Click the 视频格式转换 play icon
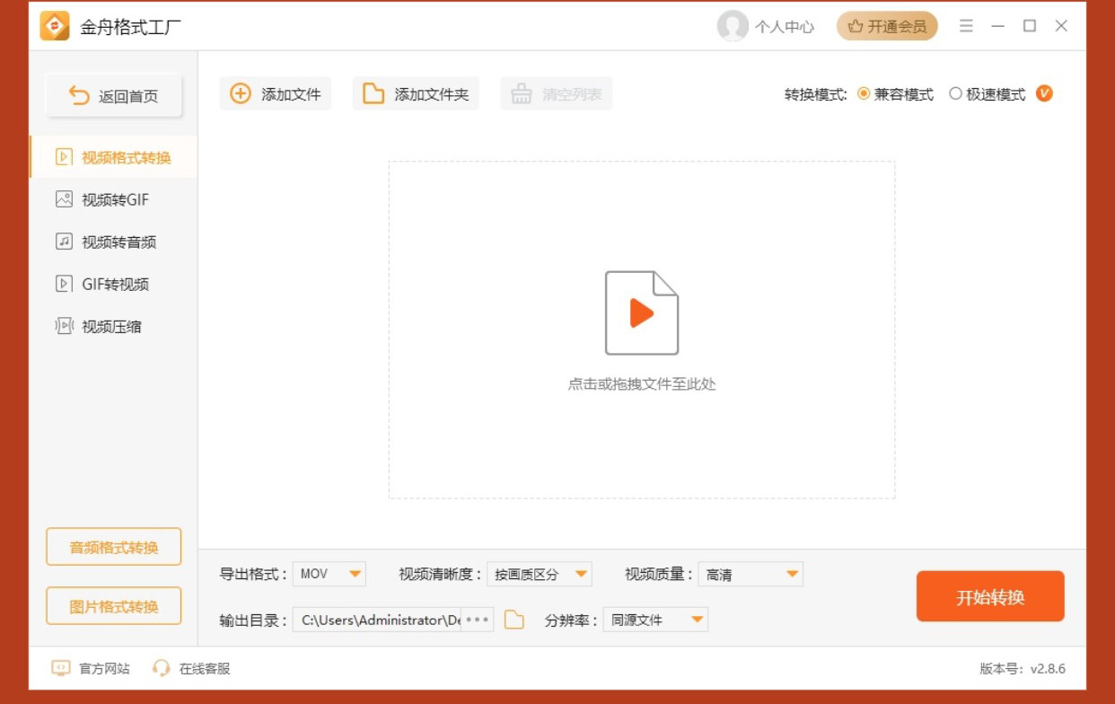 coord(64,157)
